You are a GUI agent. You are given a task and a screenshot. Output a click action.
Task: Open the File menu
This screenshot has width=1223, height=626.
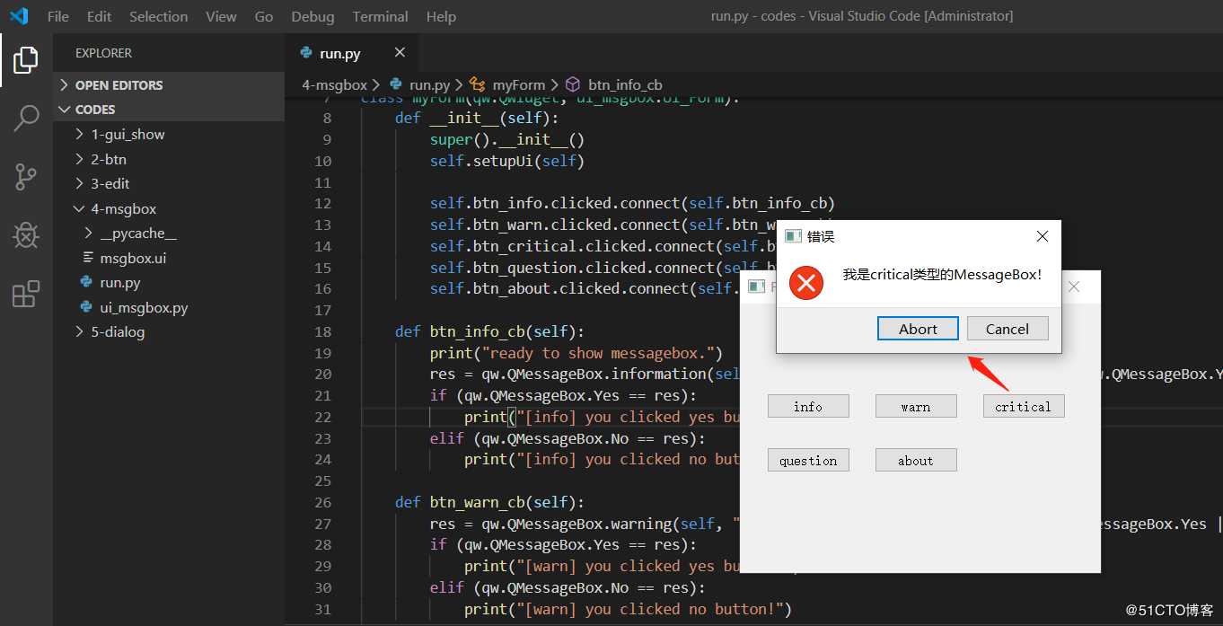tap(57, 16)
